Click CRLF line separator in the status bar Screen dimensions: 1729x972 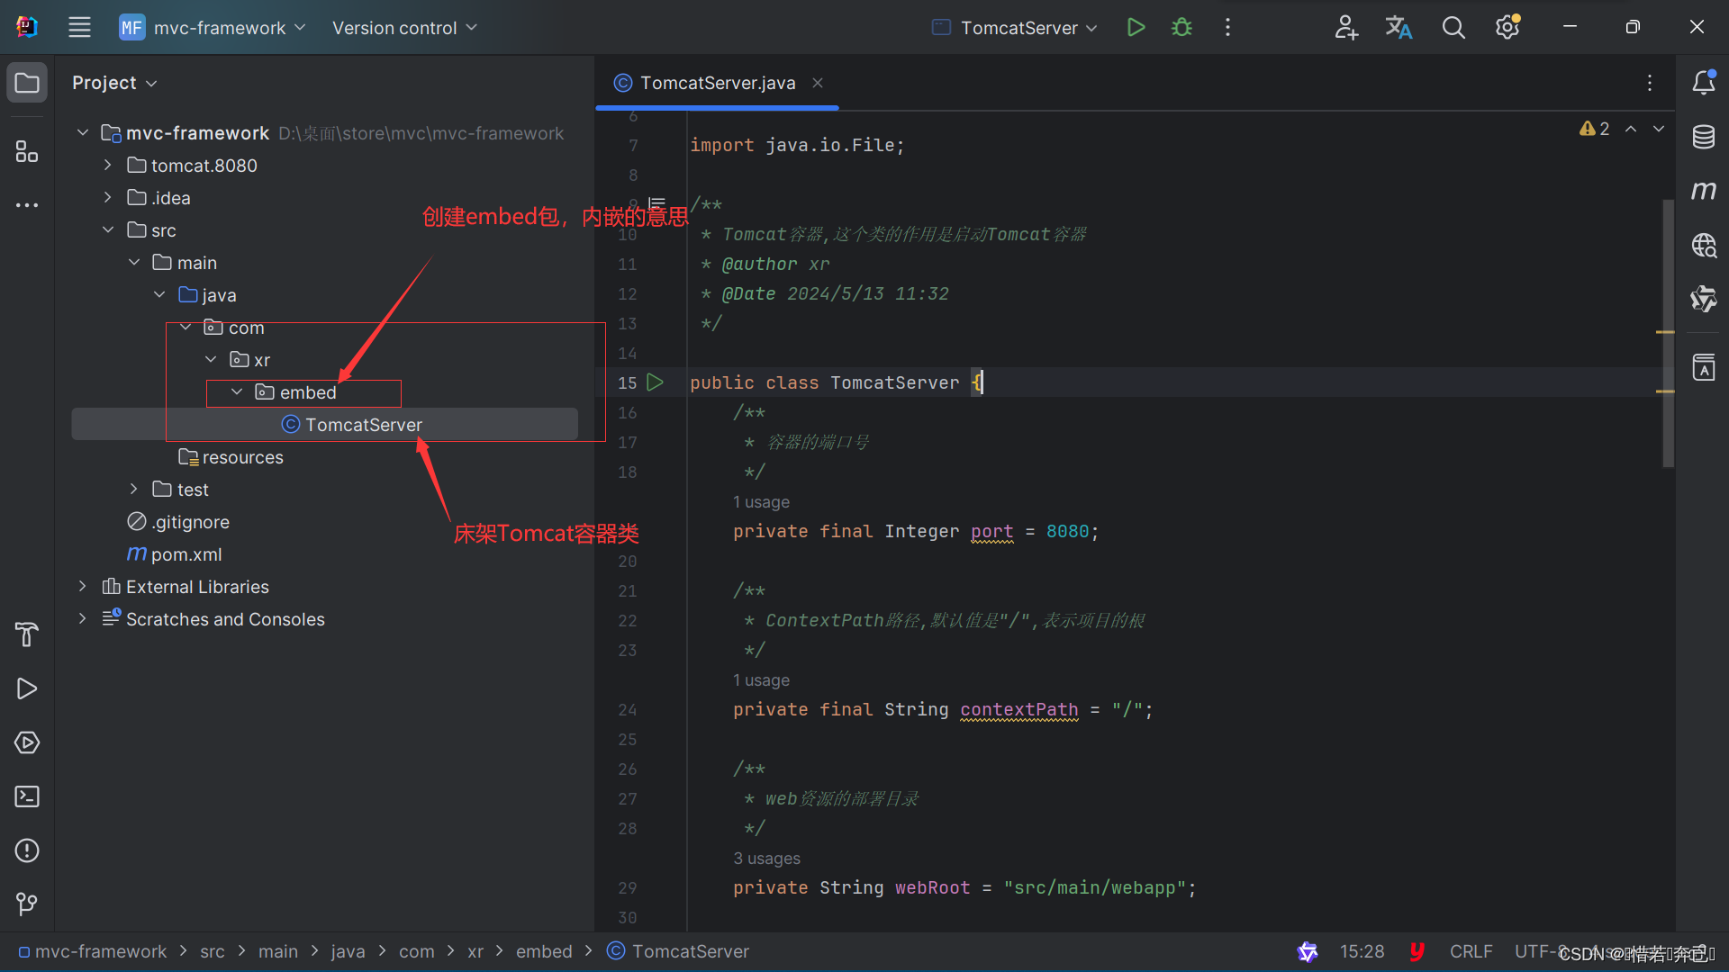pyautogui.click(x=1471, y=951)
